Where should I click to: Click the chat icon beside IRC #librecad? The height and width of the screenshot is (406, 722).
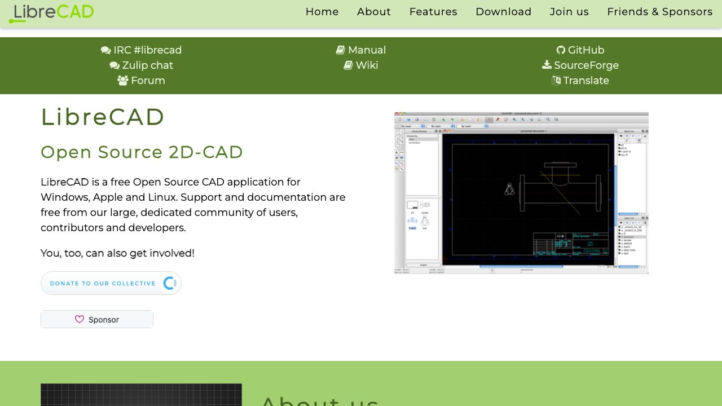[x=105, y=50]
